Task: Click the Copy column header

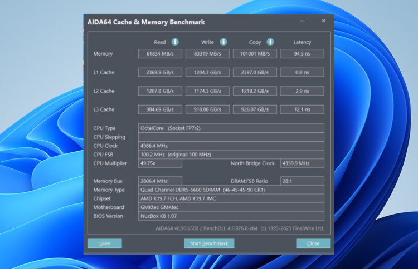Action: click(255, 42)
